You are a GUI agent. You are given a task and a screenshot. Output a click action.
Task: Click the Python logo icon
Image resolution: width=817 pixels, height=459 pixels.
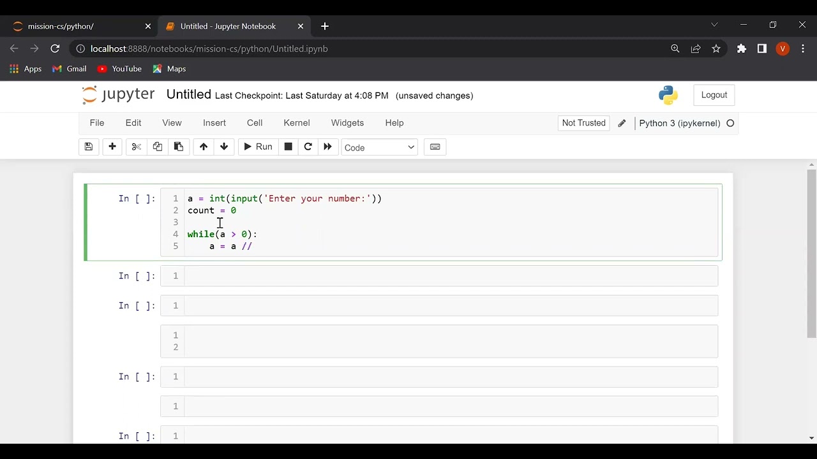pos(668,95)
